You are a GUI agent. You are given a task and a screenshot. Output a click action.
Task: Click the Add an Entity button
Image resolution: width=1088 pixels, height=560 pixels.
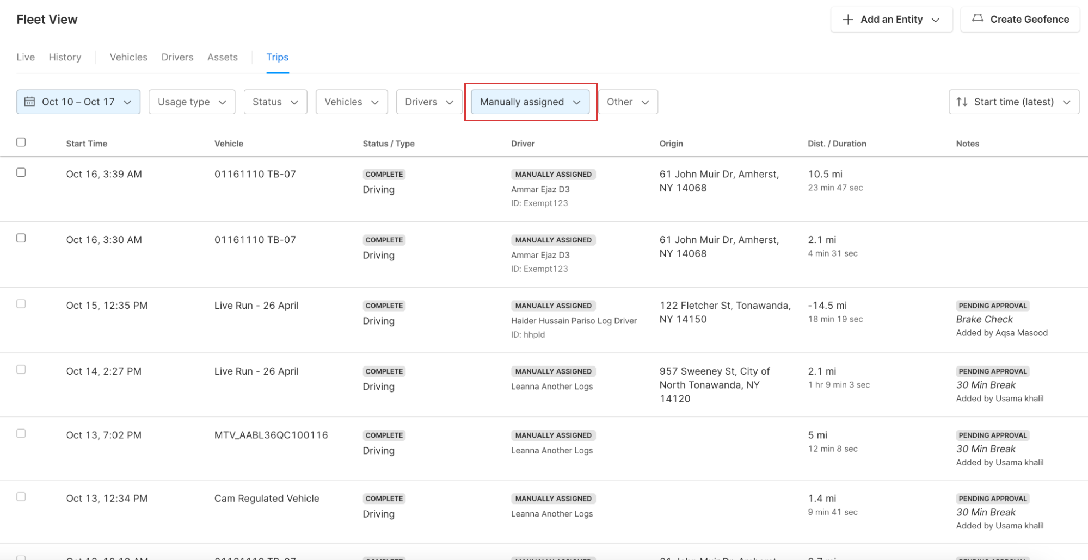892,20
